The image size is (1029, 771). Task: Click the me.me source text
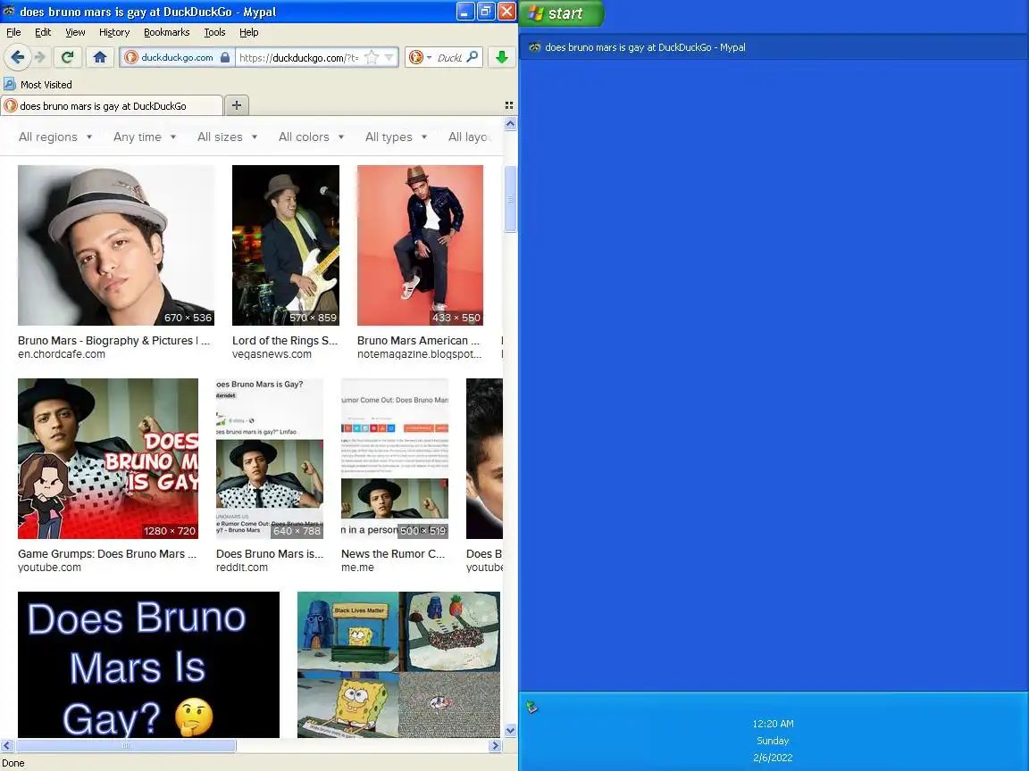357,568
